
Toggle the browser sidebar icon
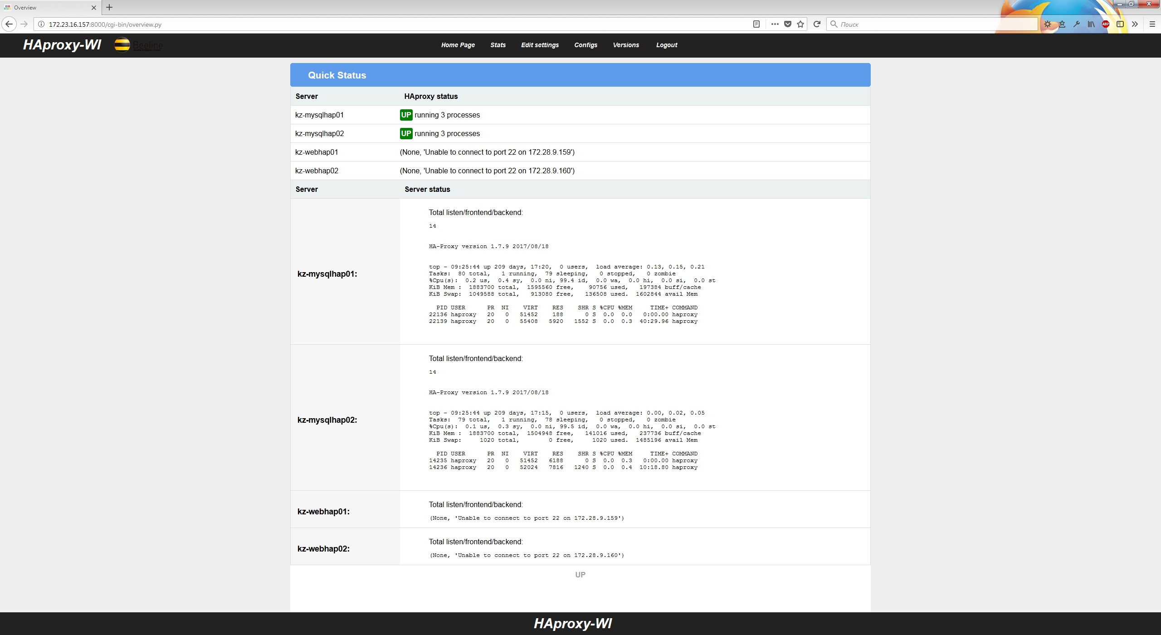(1120, 24)
